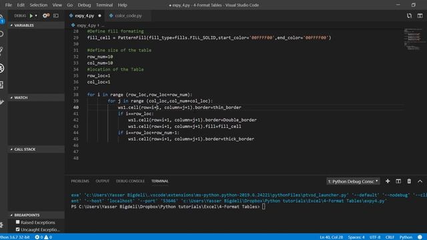
Task: Split the editor to the right
Action: point(420,16)
